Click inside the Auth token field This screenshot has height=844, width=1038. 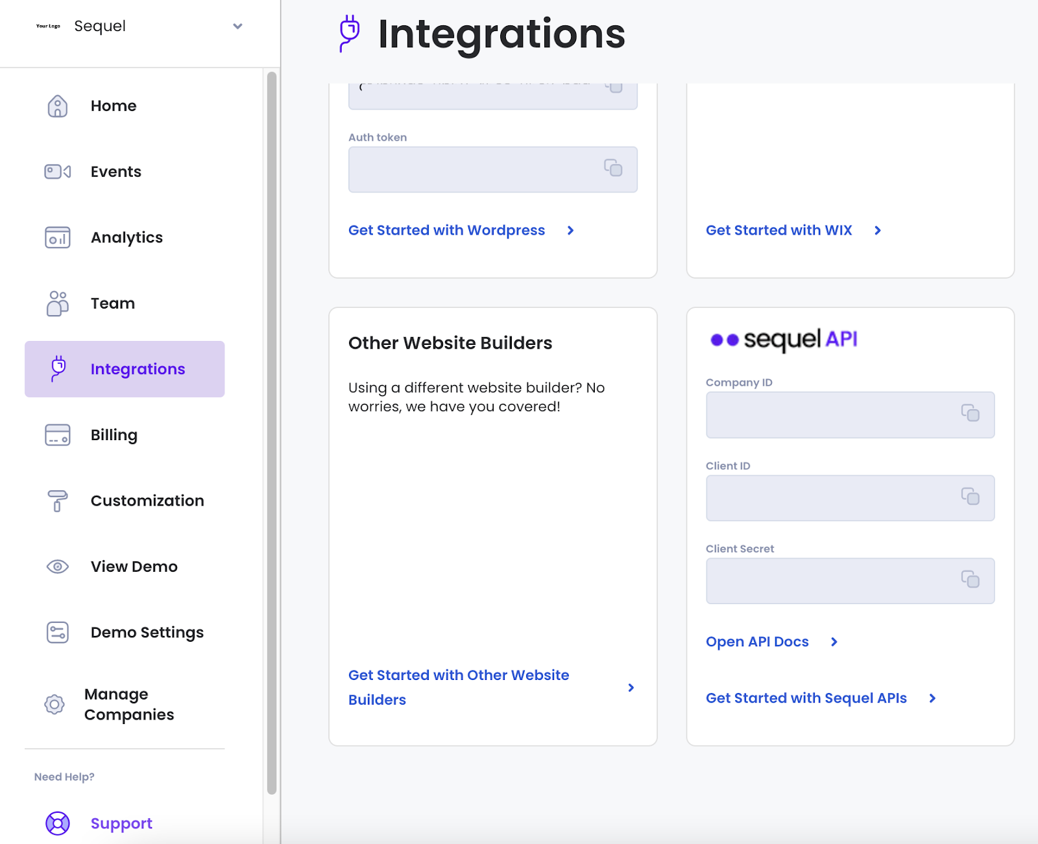pos(493,169)
